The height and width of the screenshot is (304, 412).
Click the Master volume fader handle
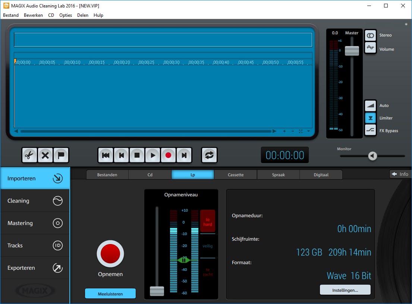352,51
